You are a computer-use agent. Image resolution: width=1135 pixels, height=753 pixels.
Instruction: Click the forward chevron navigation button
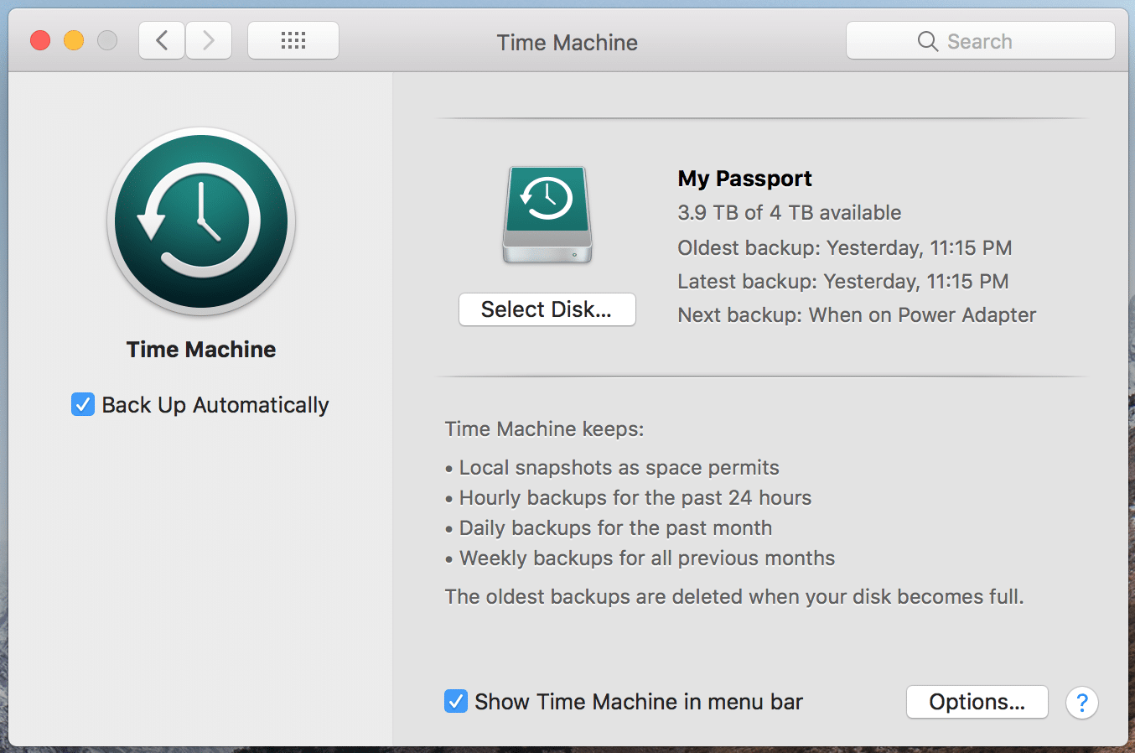[209, 40]
